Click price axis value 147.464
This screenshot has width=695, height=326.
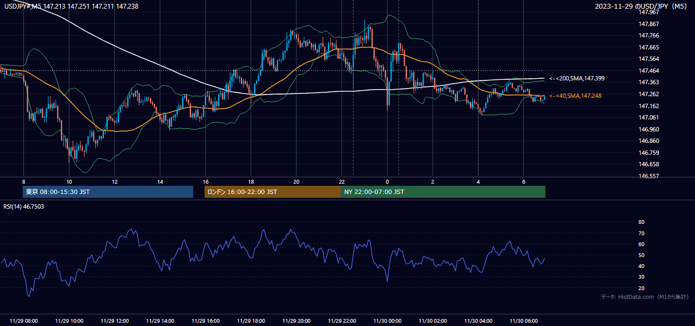[x=649, y=71]
